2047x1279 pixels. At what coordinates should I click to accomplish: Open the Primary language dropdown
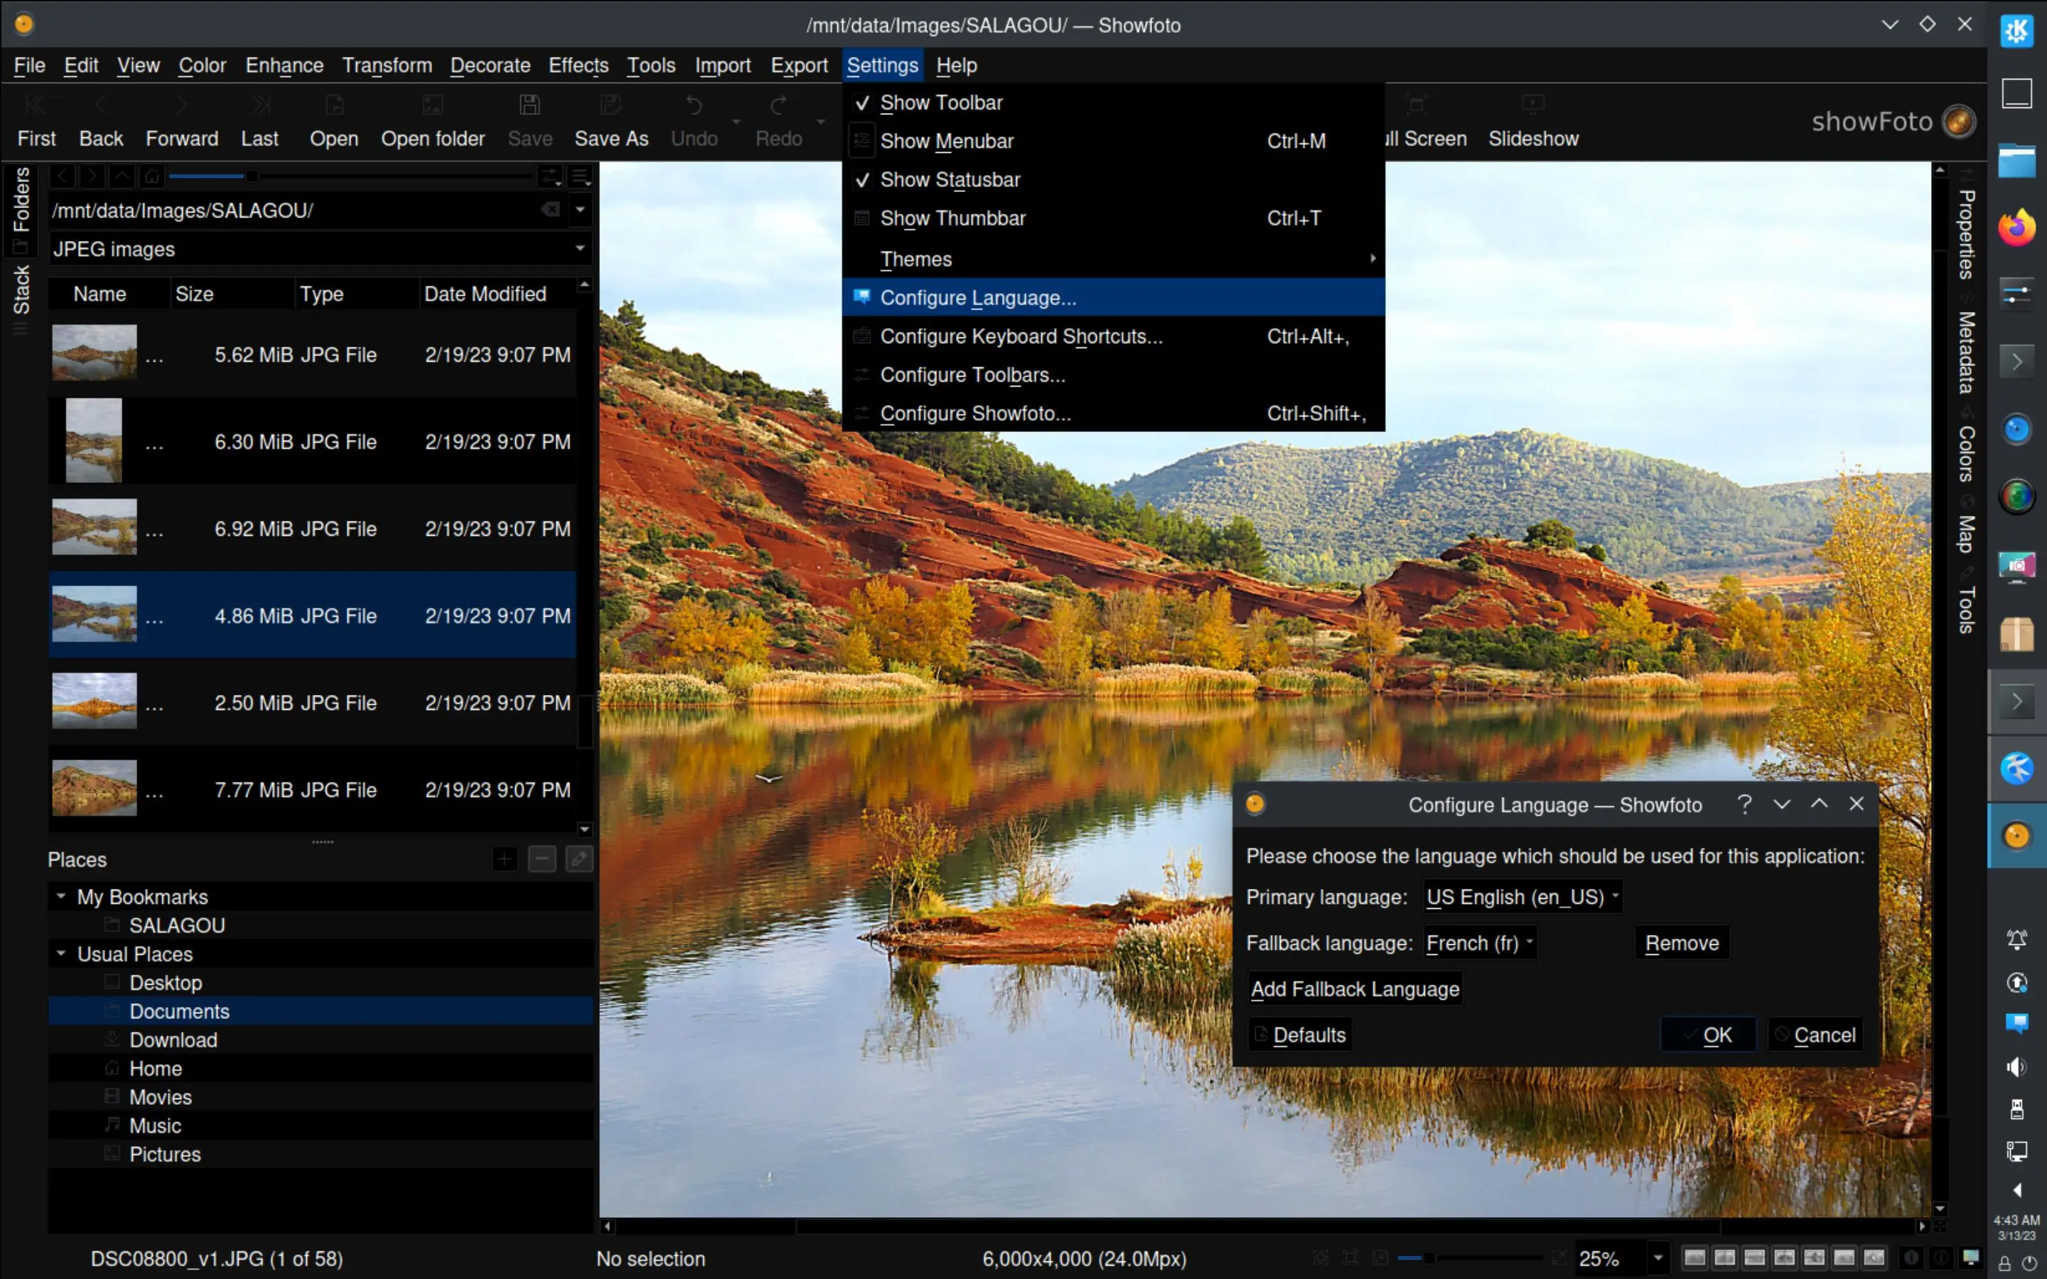pyautogui.click(x=1521, y=897)
